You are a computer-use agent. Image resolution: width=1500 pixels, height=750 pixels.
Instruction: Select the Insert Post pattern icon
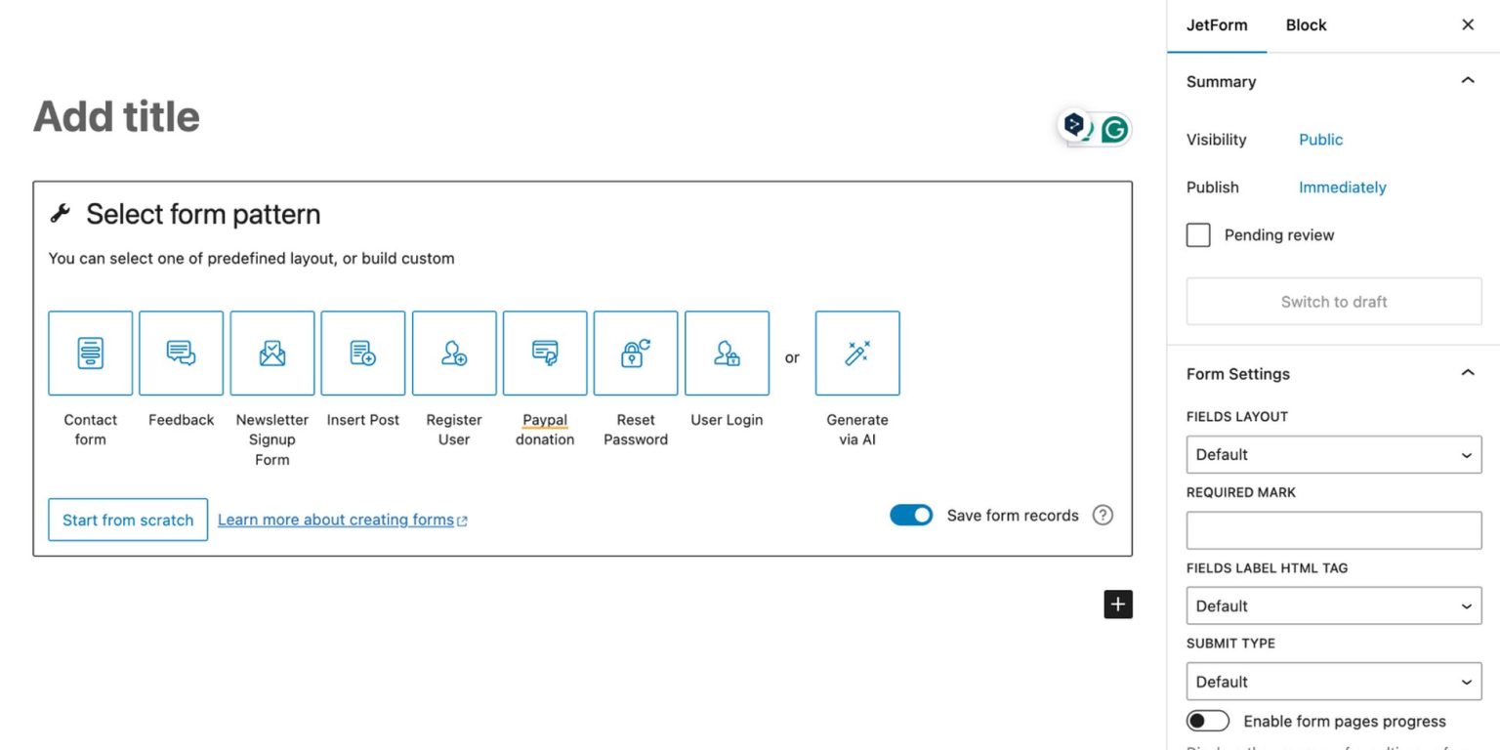click(363, 353)
